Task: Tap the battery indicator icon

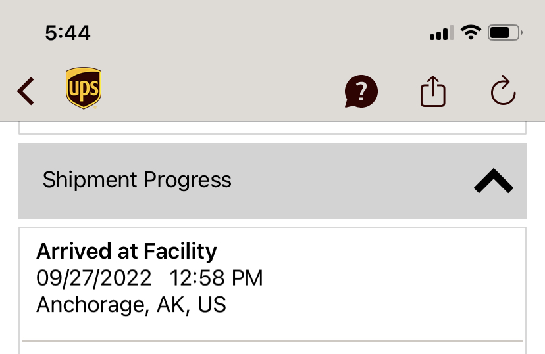Action: pos(505,32)
